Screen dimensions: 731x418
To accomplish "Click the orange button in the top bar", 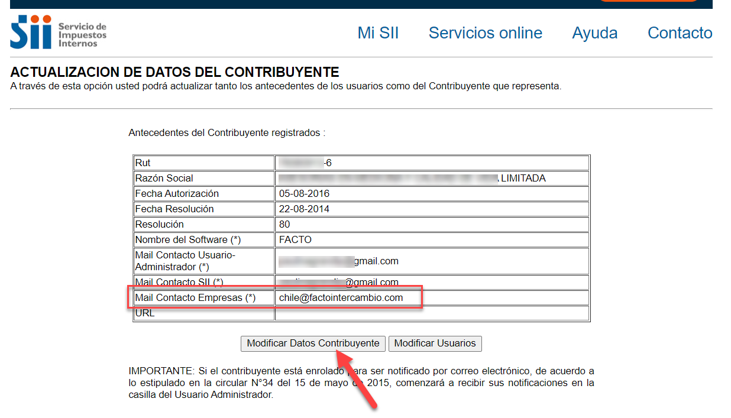I will pyautogui.click(x=649, y=1).
